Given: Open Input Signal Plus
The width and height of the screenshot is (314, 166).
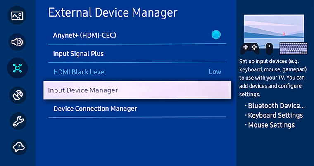Looking at the screenshot, I should pyautogui.click(x=137, y=54).
